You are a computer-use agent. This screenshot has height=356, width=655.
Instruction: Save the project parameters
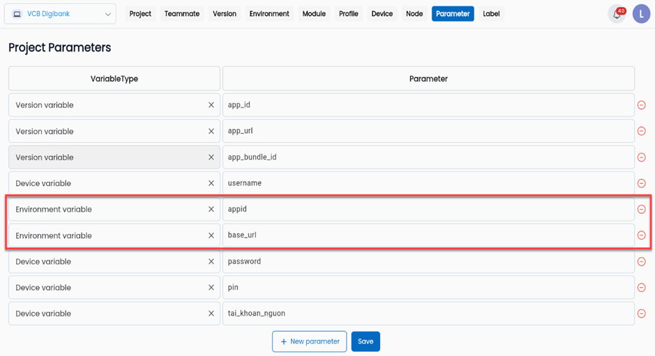[366, 341]
